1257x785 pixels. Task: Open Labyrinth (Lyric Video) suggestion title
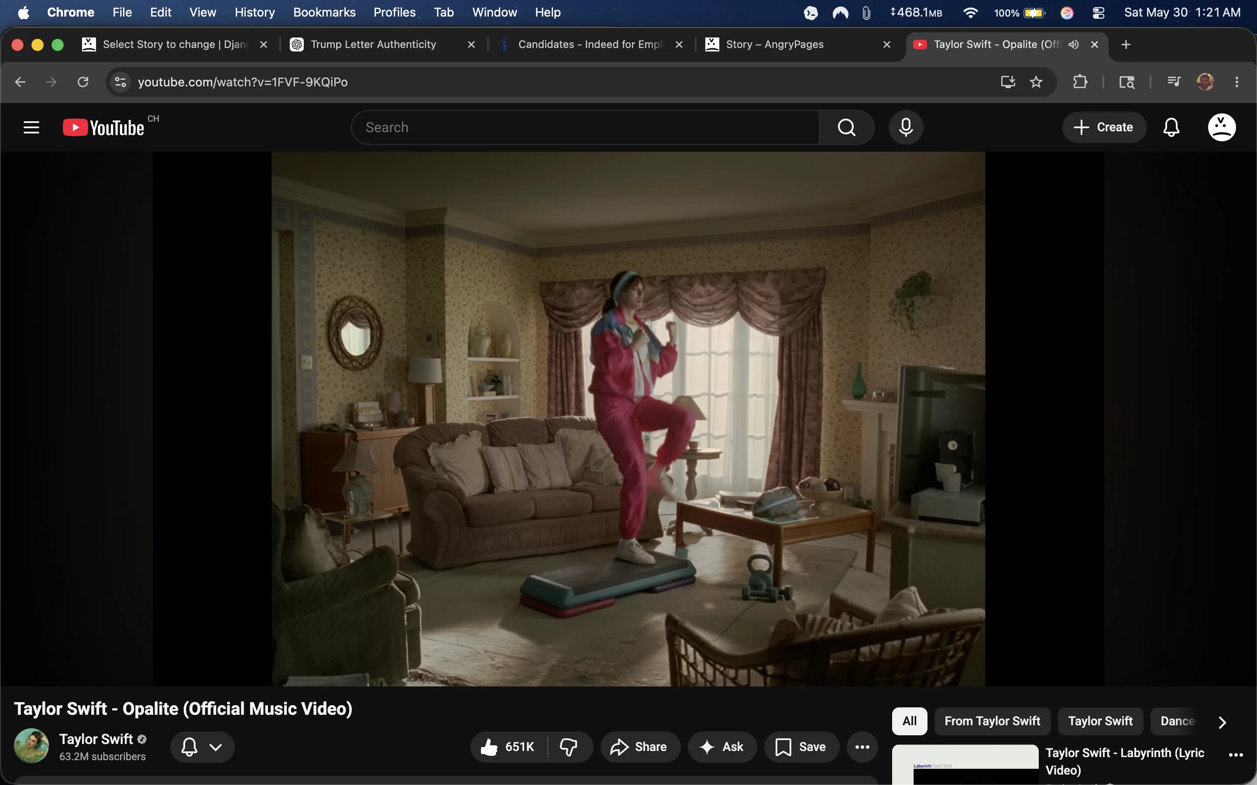[x=1125, y=761]
